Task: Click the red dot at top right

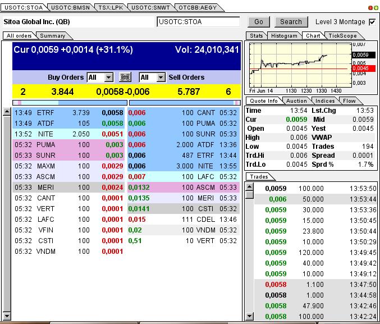Action: tap(370, 7)
